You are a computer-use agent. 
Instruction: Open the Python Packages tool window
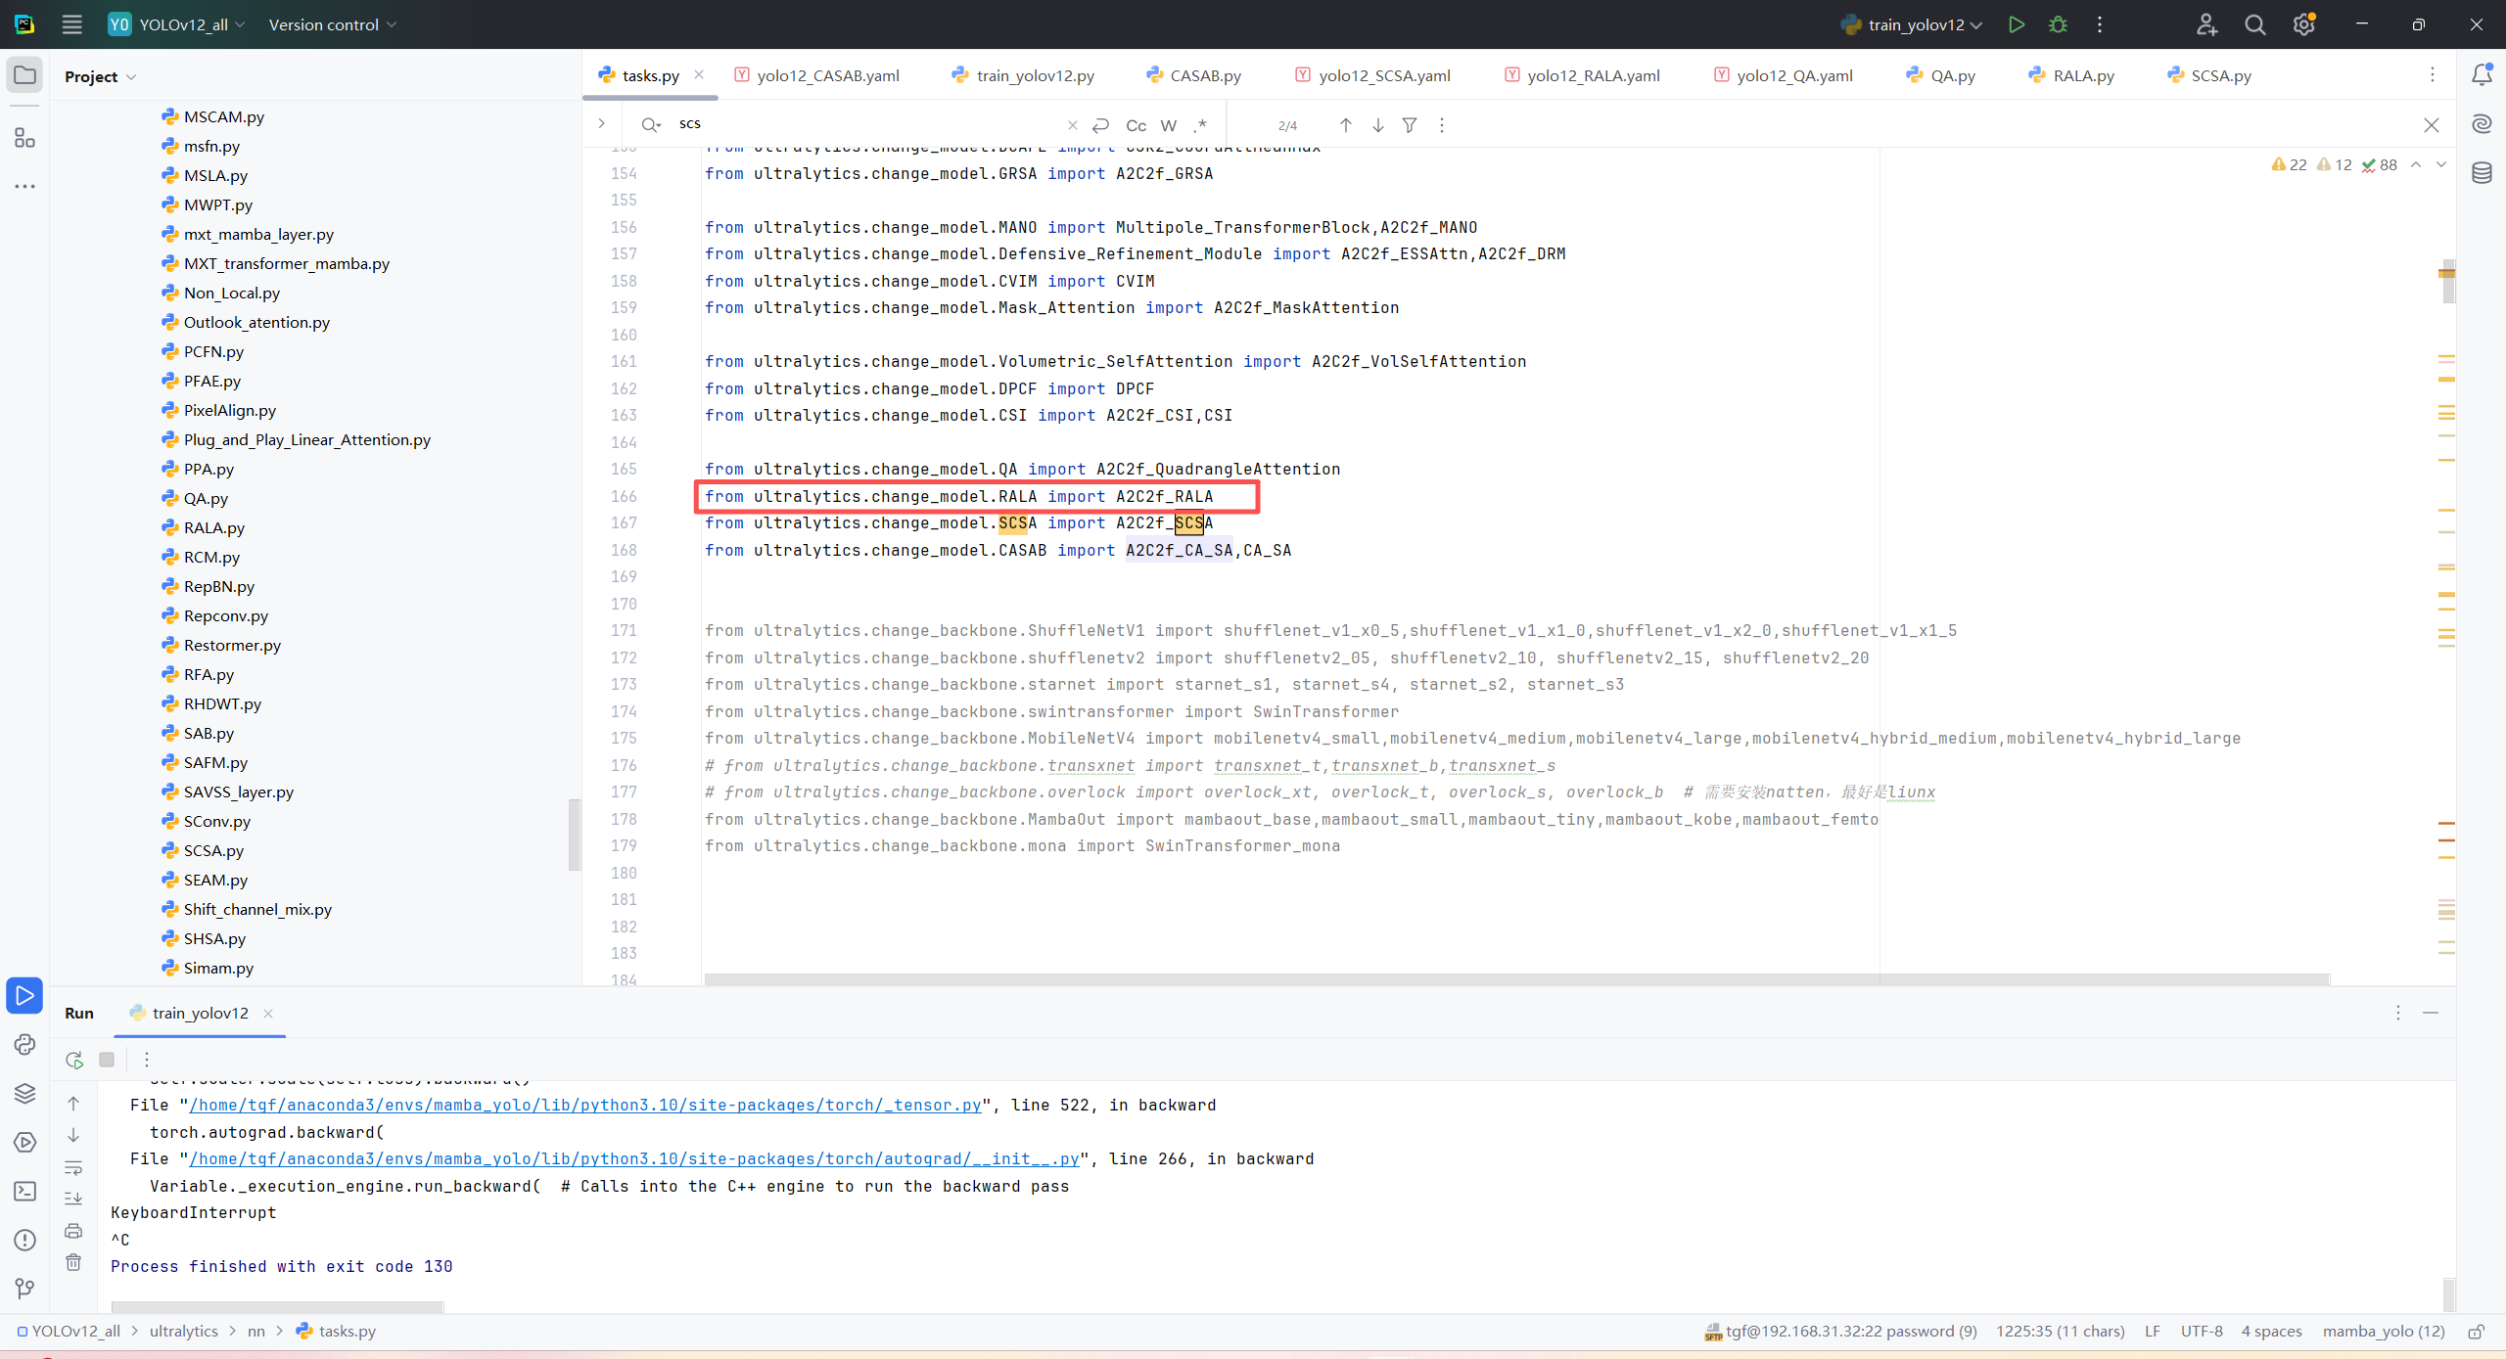point(24,1093)
